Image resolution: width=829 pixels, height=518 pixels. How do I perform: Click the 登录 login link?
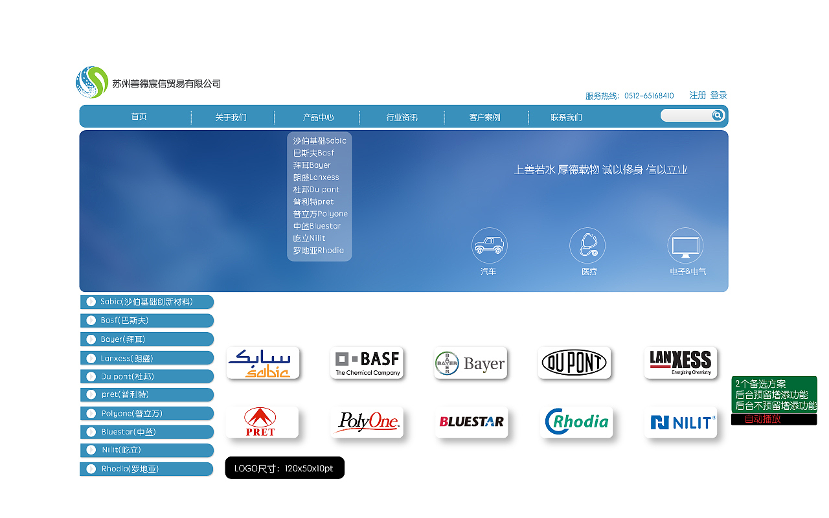click(719, 95)
